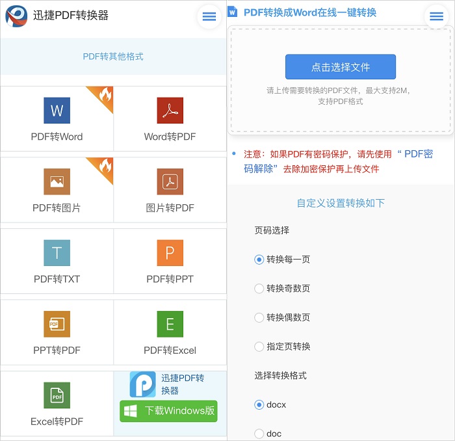Screen dimensions: 455x441
Task: Click the Windows logo on the download button
Action: (x=130, y=411)
